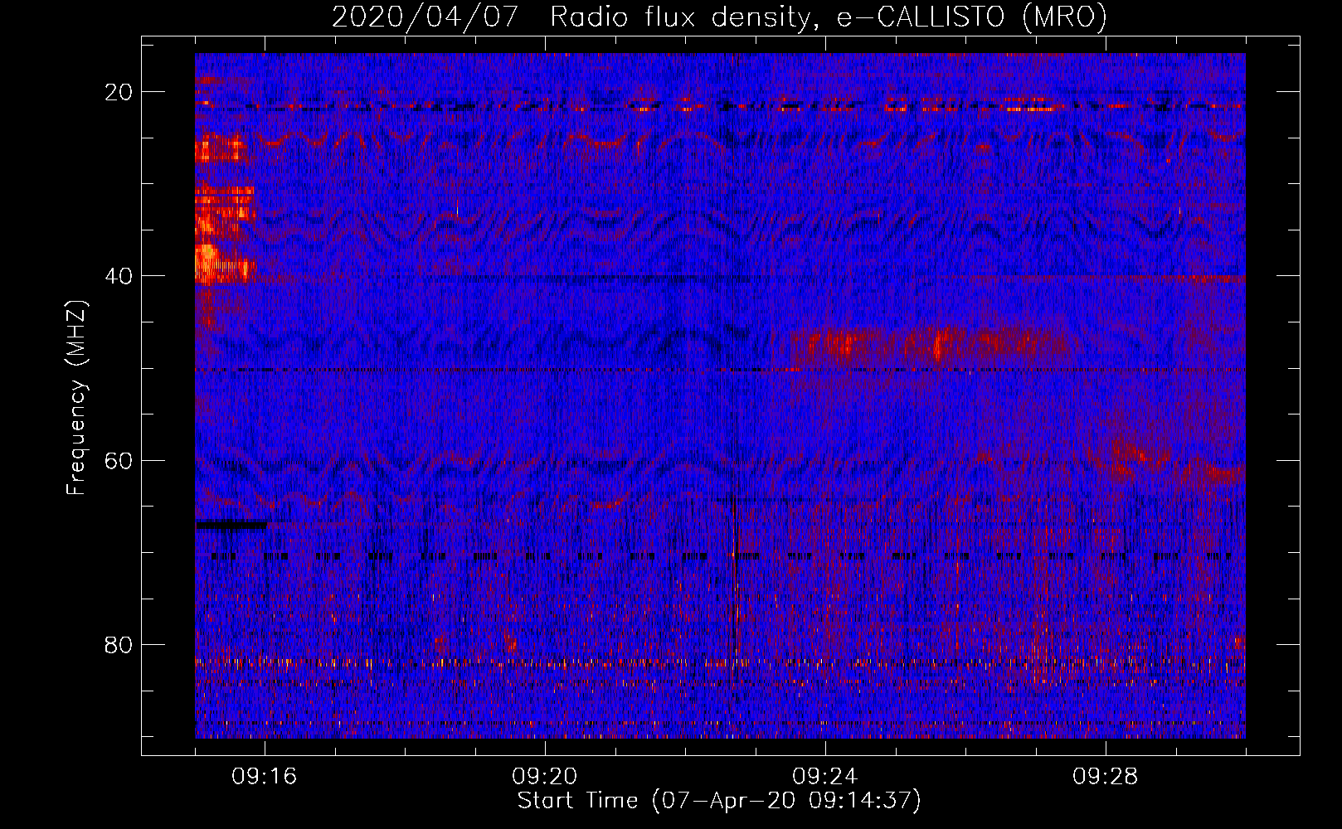Click the frequency tick label "60"
The width and height of the screenshot is (1342, 829).
(119, 460)
